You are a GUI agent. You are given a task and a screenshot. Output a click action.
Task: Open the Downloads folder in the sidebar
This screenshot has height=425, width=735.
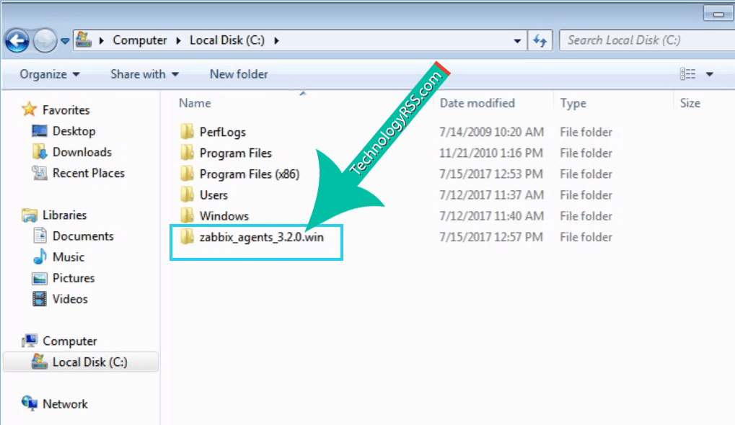tap(79, 152)
